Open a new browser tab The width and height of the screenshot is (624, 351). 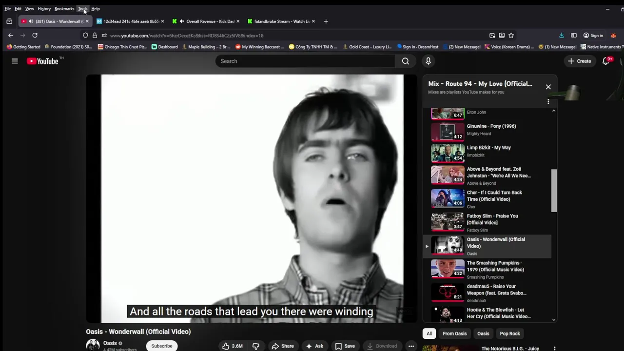click(326, 21)
